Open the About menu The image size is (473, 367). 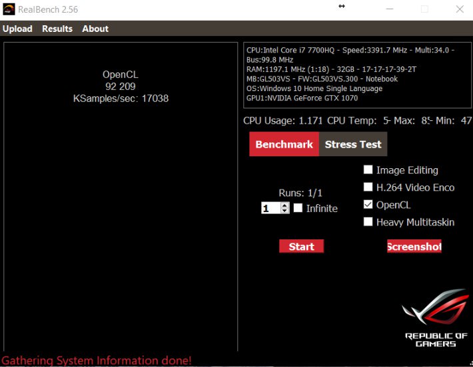click(95, 29)
